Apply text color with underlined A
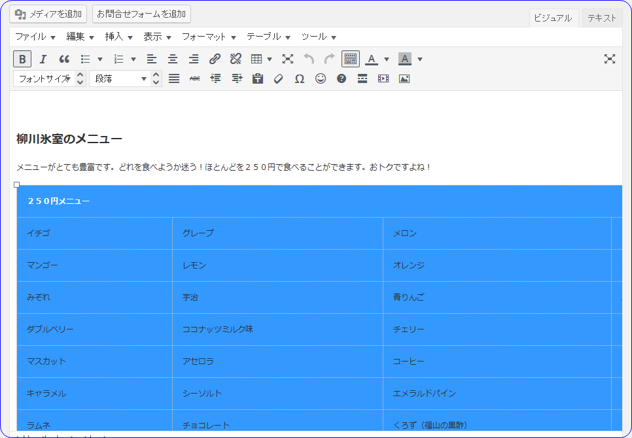The height and width of the screenshot is (438, 632). click(x=372, y=59)
